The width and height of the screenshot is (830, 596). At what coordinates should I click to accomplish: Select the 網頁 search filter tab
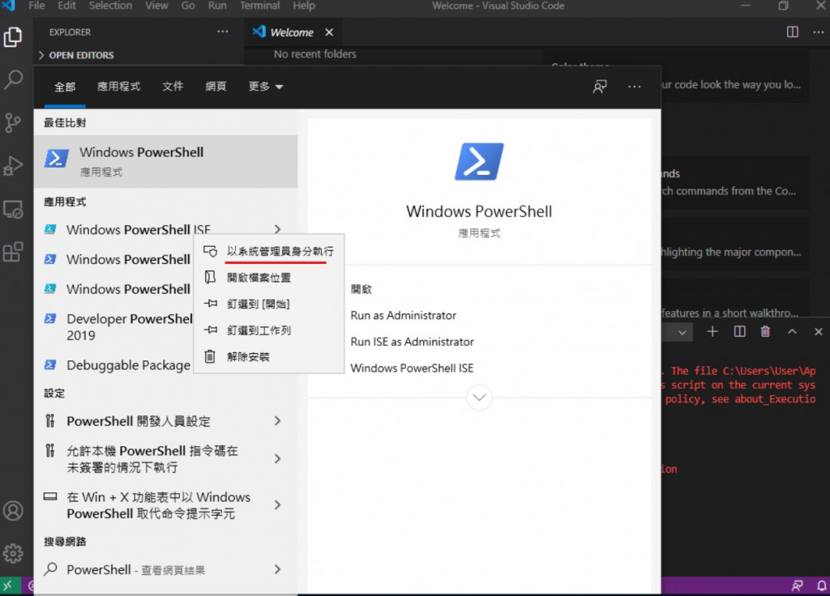tap(216, 86)
